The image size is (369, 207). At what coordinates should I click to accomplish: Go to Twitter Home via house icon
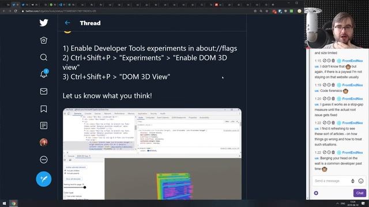(x=44, y=40)
